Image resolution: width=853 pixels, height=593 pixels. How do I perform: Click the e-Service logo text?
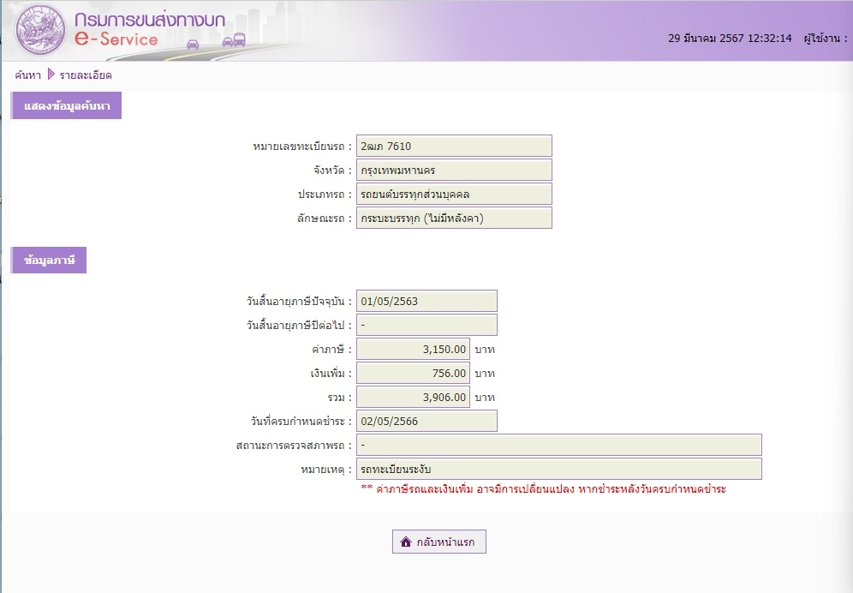pyautogui.click(x=116, y=39)
